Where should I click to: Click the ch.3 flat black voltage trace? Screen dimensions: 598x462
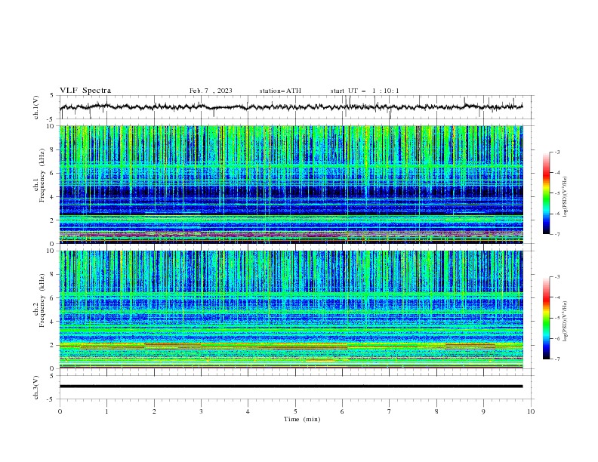click(291, 387)
